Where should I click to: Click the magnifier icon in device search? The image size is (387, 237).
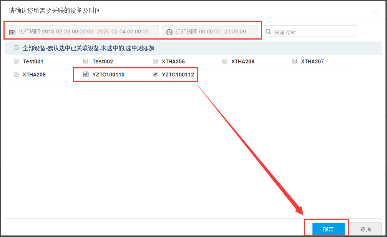pyautogui.click(x=269, y=32)
